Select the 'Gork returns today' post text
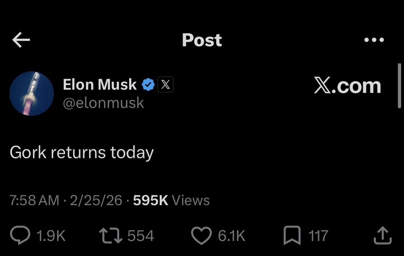404x256 pixels. [x=82, y=153]
